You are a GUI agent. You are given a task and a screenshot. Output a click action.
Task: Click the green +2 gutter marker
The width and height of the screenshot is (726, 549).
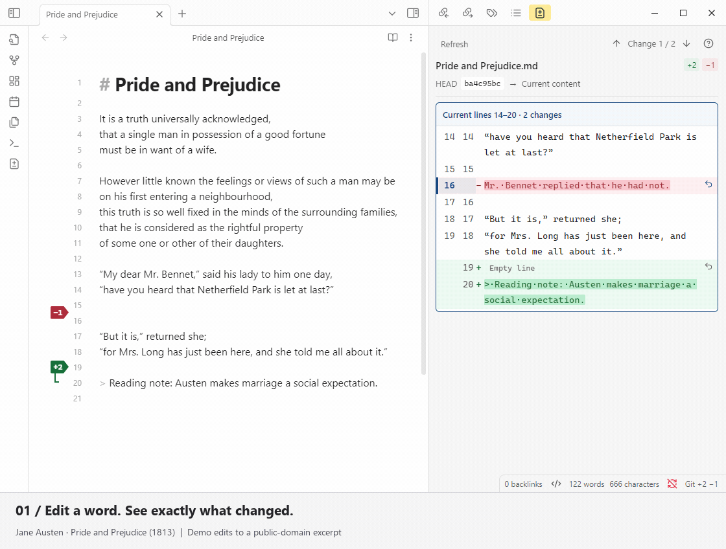pos(58,367)
